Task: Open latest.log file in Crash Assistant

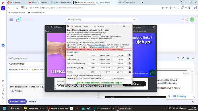Action: (x=93, y=55)
